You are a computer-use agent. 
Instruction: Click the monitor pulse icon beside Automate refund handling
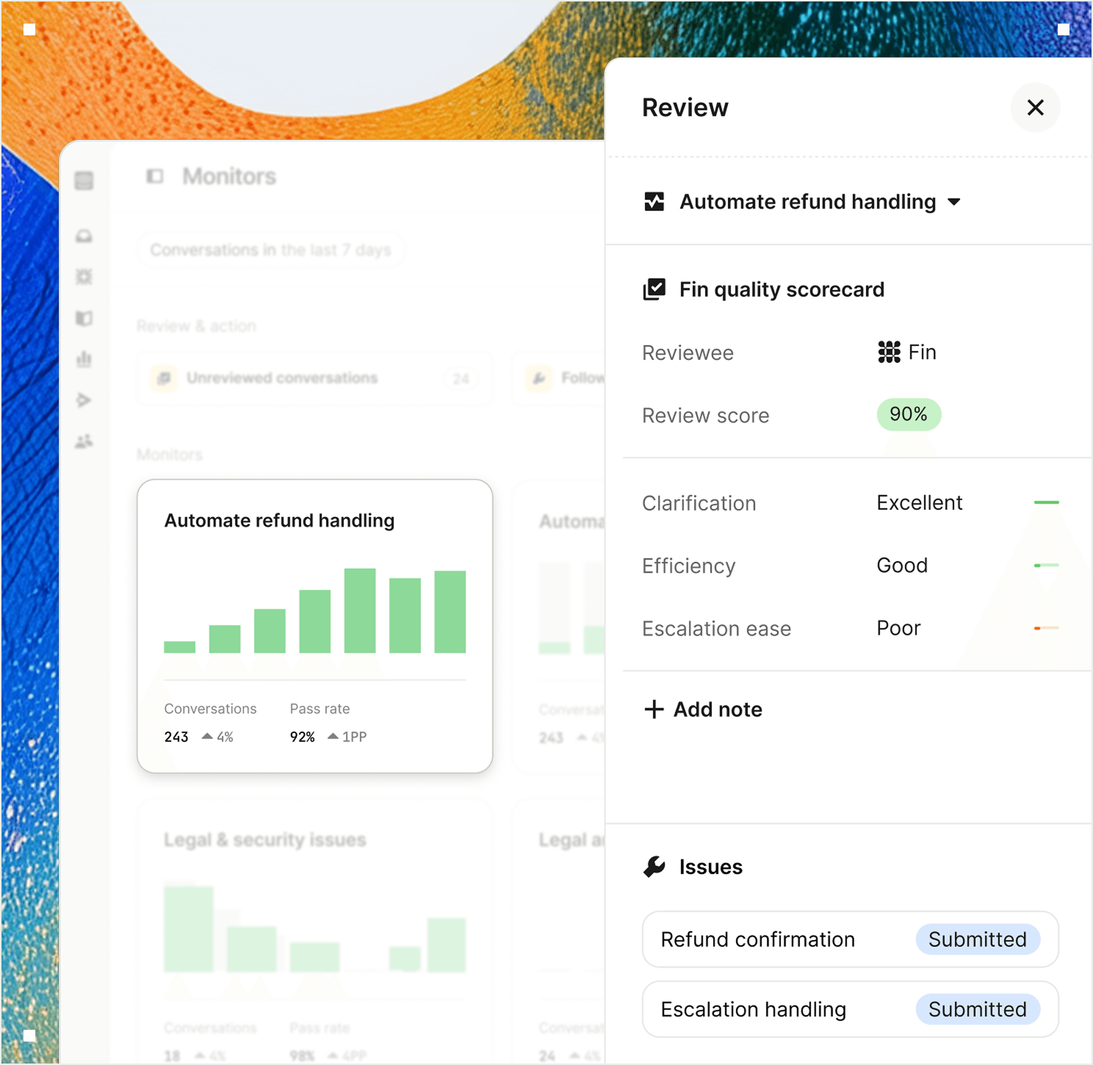(x=654, y=201)
